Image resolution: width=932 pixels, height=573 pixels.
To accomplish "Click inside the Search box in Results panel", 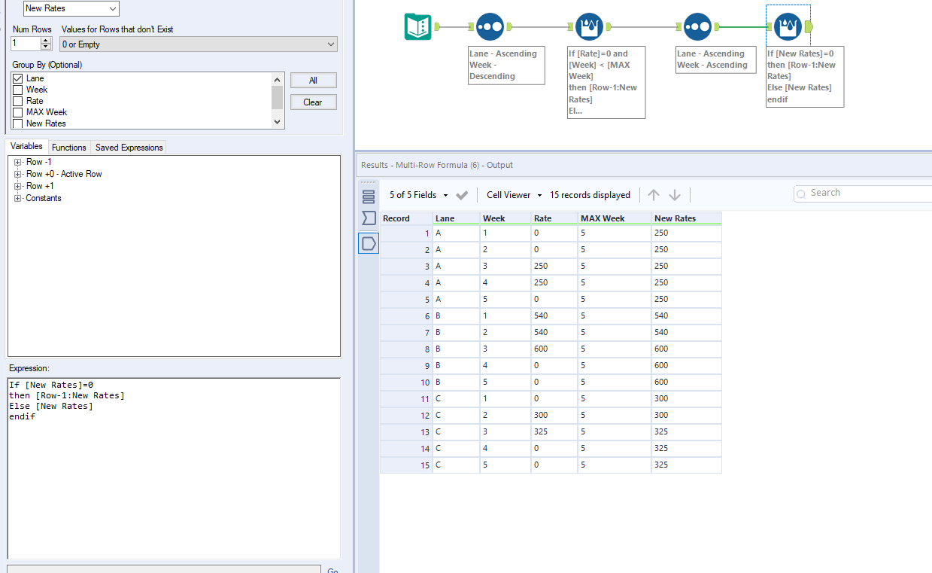I will point(865,192).
